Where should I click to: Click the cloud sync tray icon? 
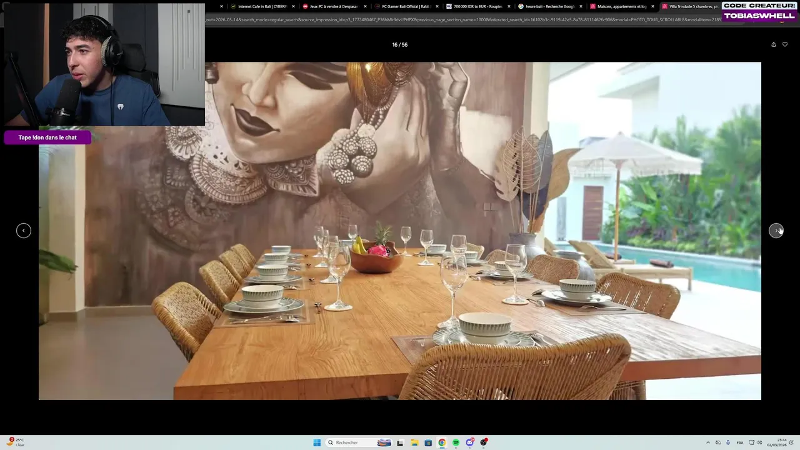coord(718,442)
